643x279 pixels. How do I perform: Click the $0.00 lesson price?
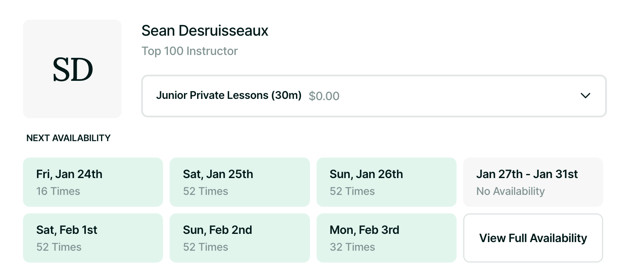[x=324, y=96]
